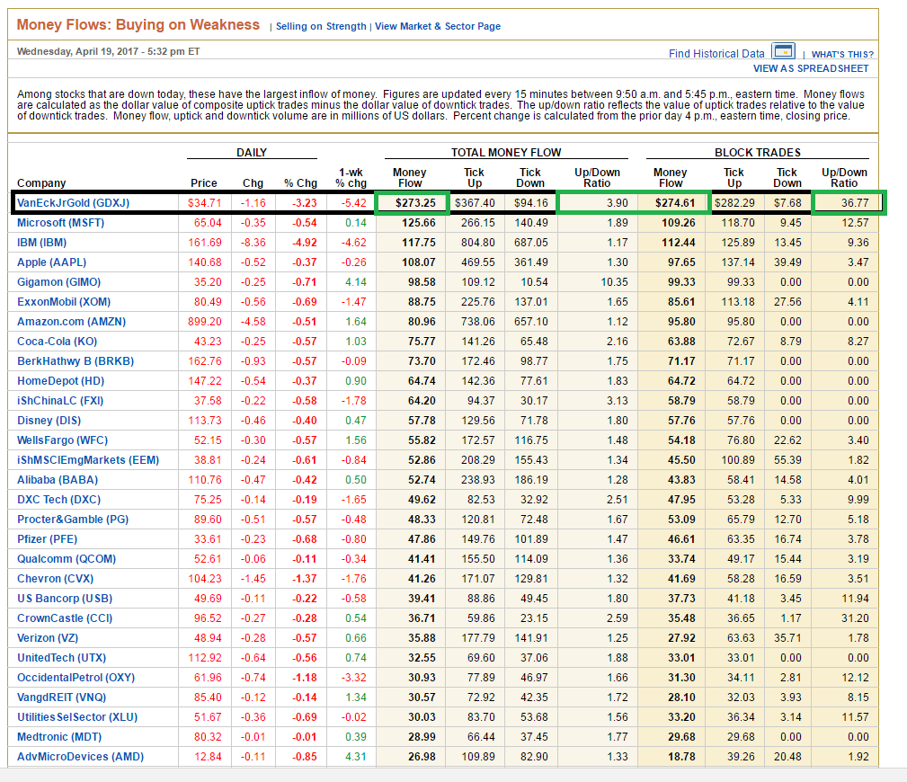Select Amazon.com tick down value 657.10

(531, 322)
